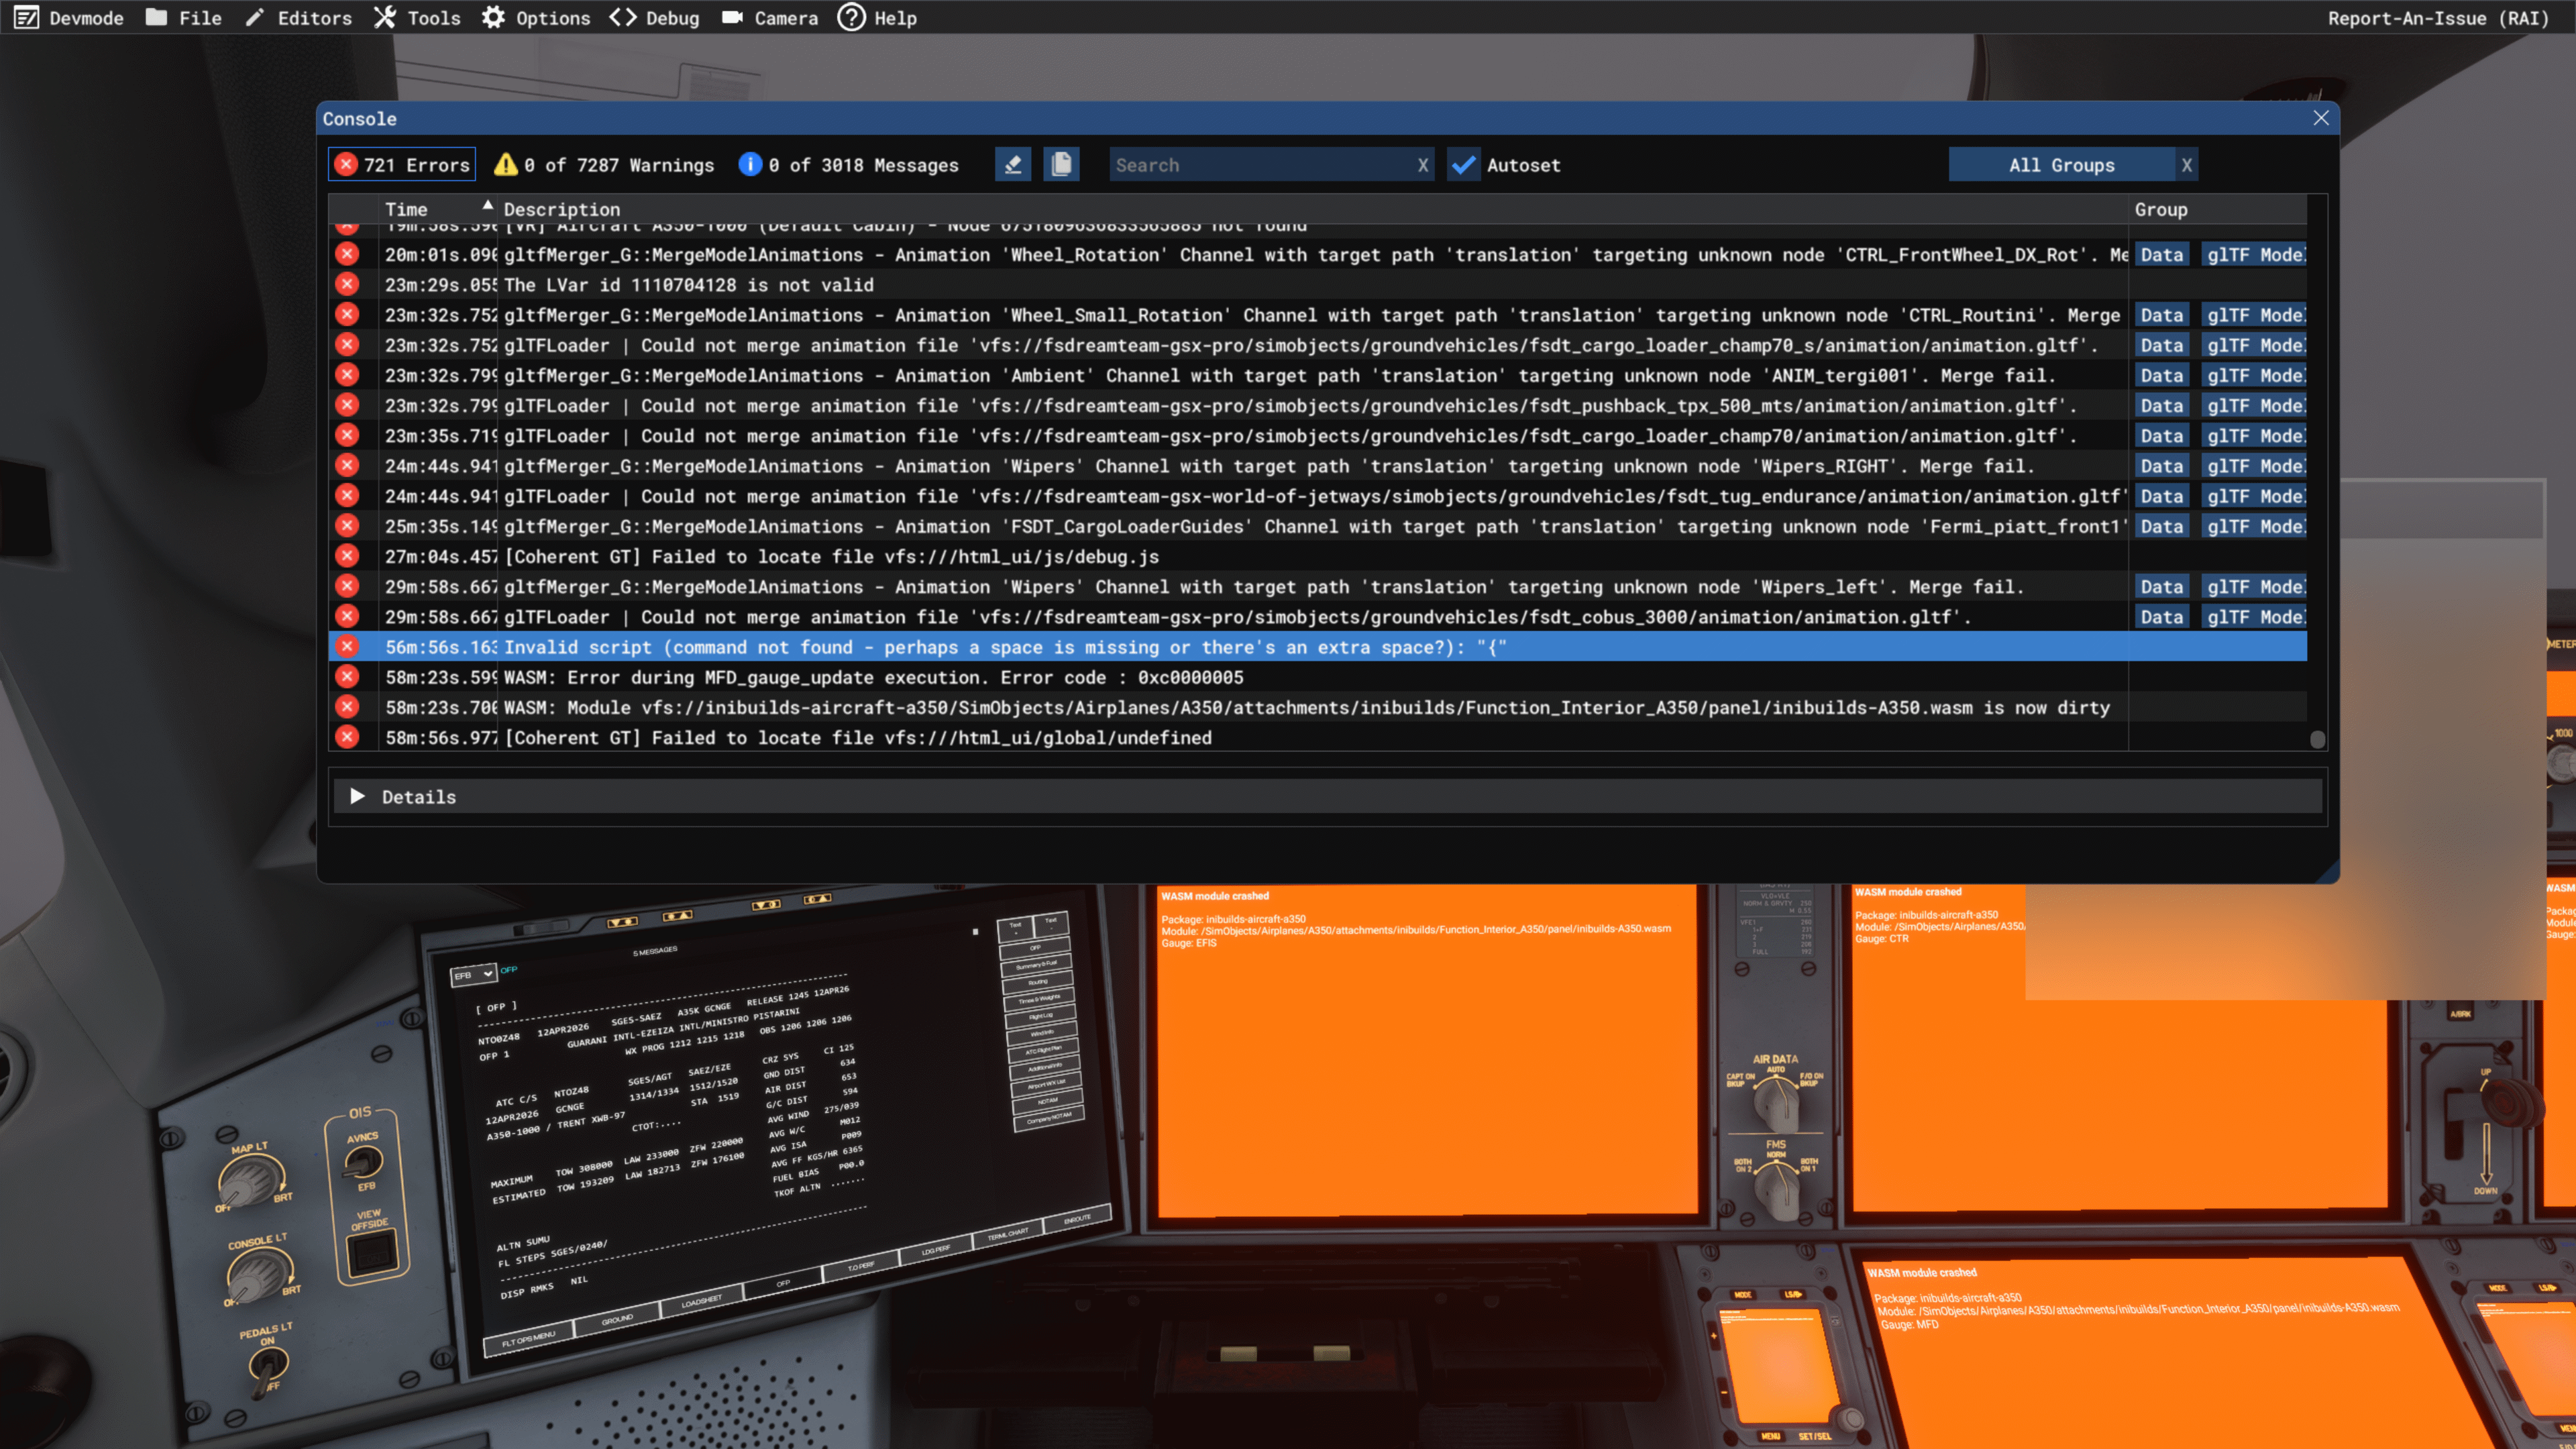Click the Help question mark icon
2576x1449 pixels.
tap(851, 18)
